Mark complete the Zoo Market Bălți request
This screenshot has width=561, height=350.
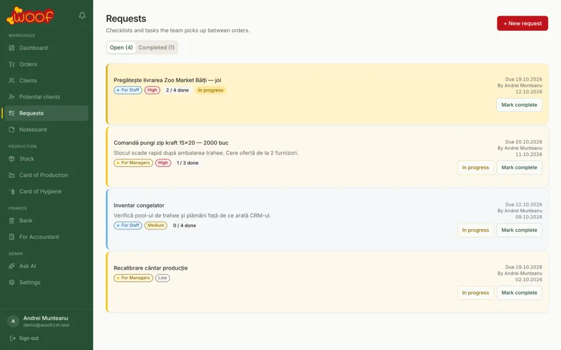coord(519,105)
